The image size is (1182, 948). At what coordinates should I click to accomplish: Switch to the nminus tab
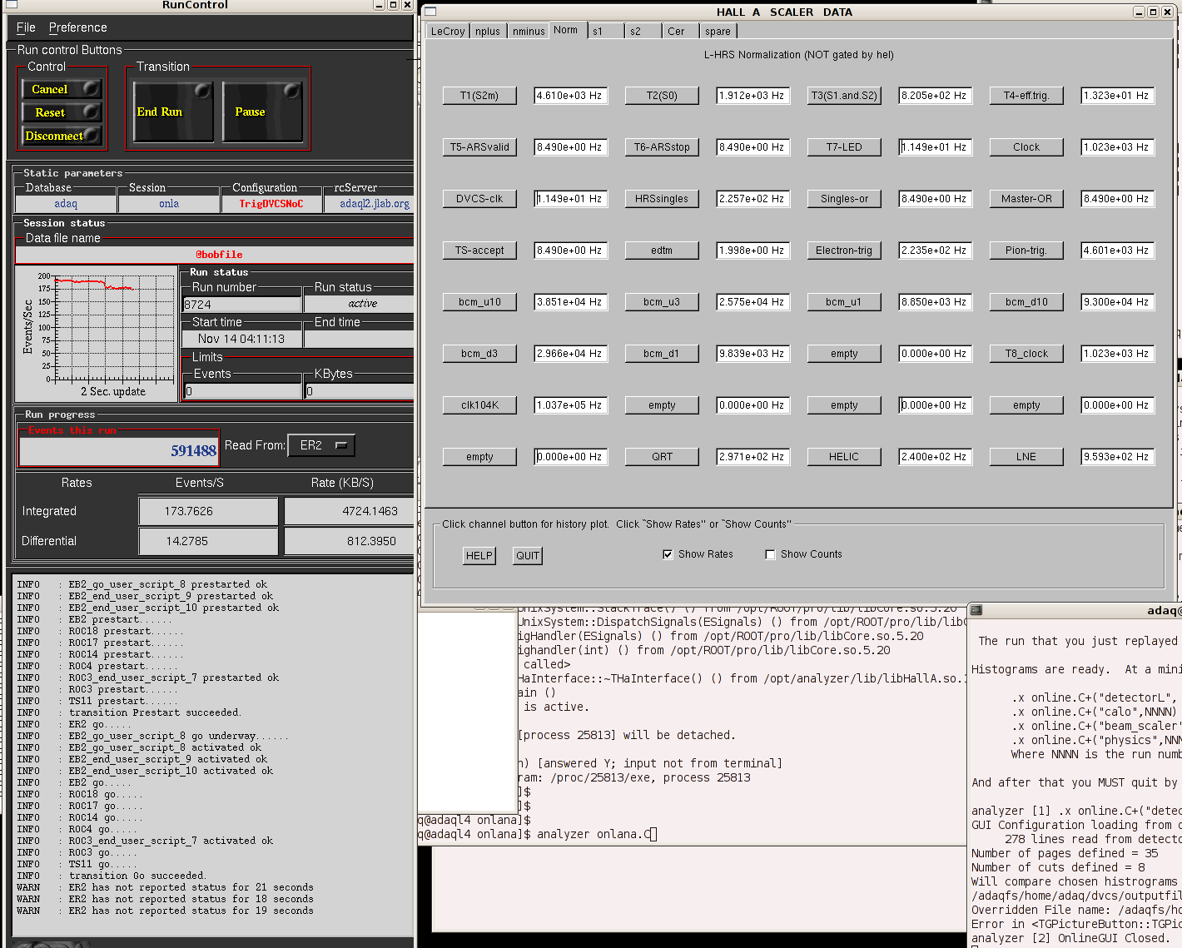click(529, 31)
